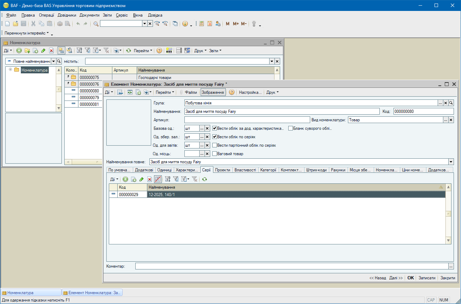This screenshot has height=304, width=461.
Task: Toggle the 'Вести облік по серіях' checkbox
Action: click(x=214, y=137)
